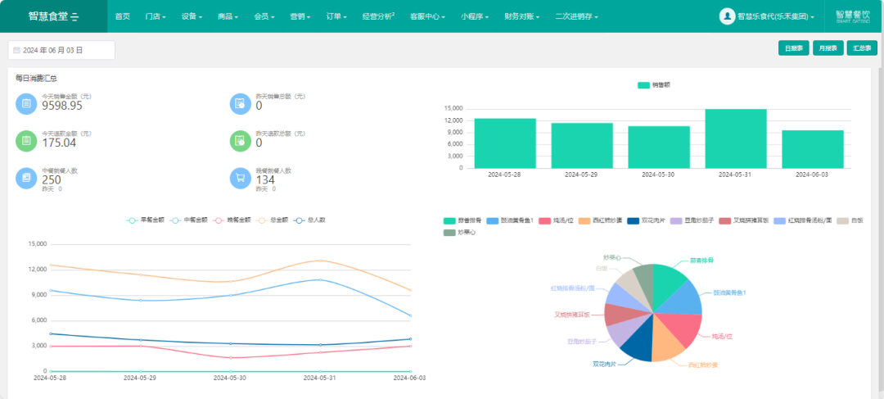Toggle 炒菜心 in pie chart legend
Image resolution: width=884 pixels, height=399 pixels.
pyautogui.click(x=459, y=233)
